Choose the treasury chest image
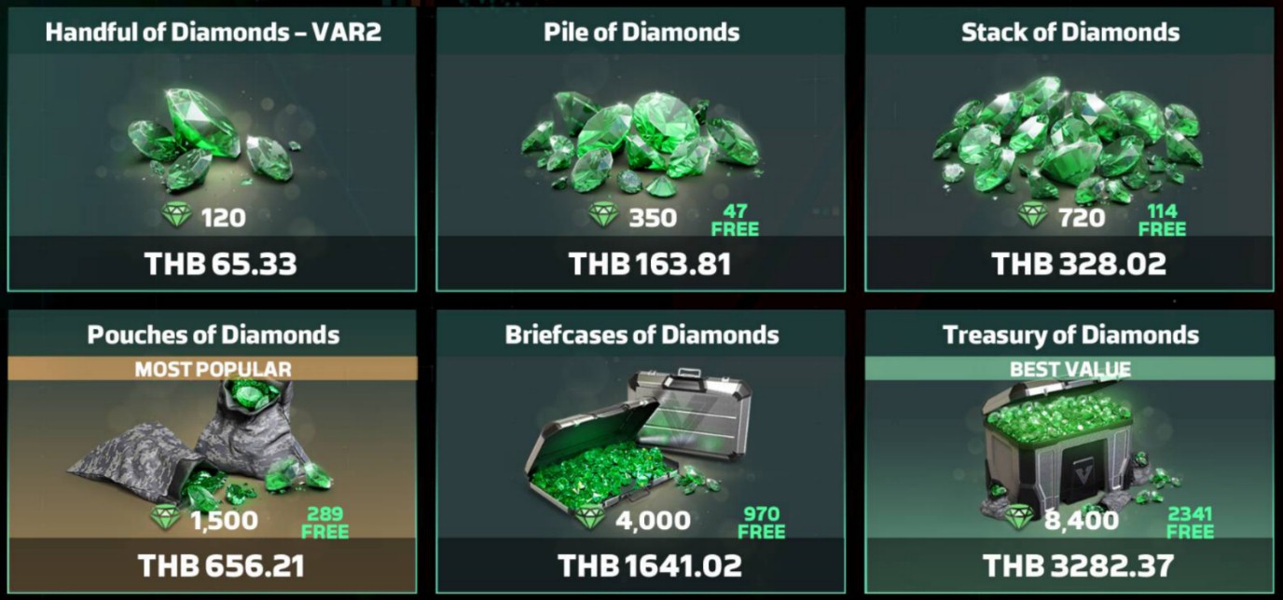Screen dimensions: 1283x600 pyautogui.click(x=1058, y=445)
